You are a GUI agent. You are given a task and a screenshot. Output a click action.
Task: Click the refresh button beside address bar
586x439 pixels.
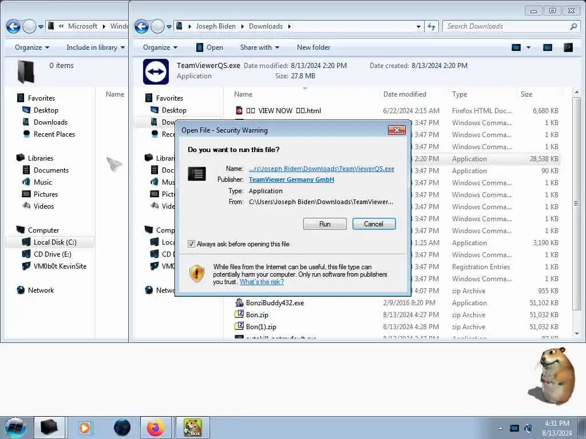tap(431, 26)
